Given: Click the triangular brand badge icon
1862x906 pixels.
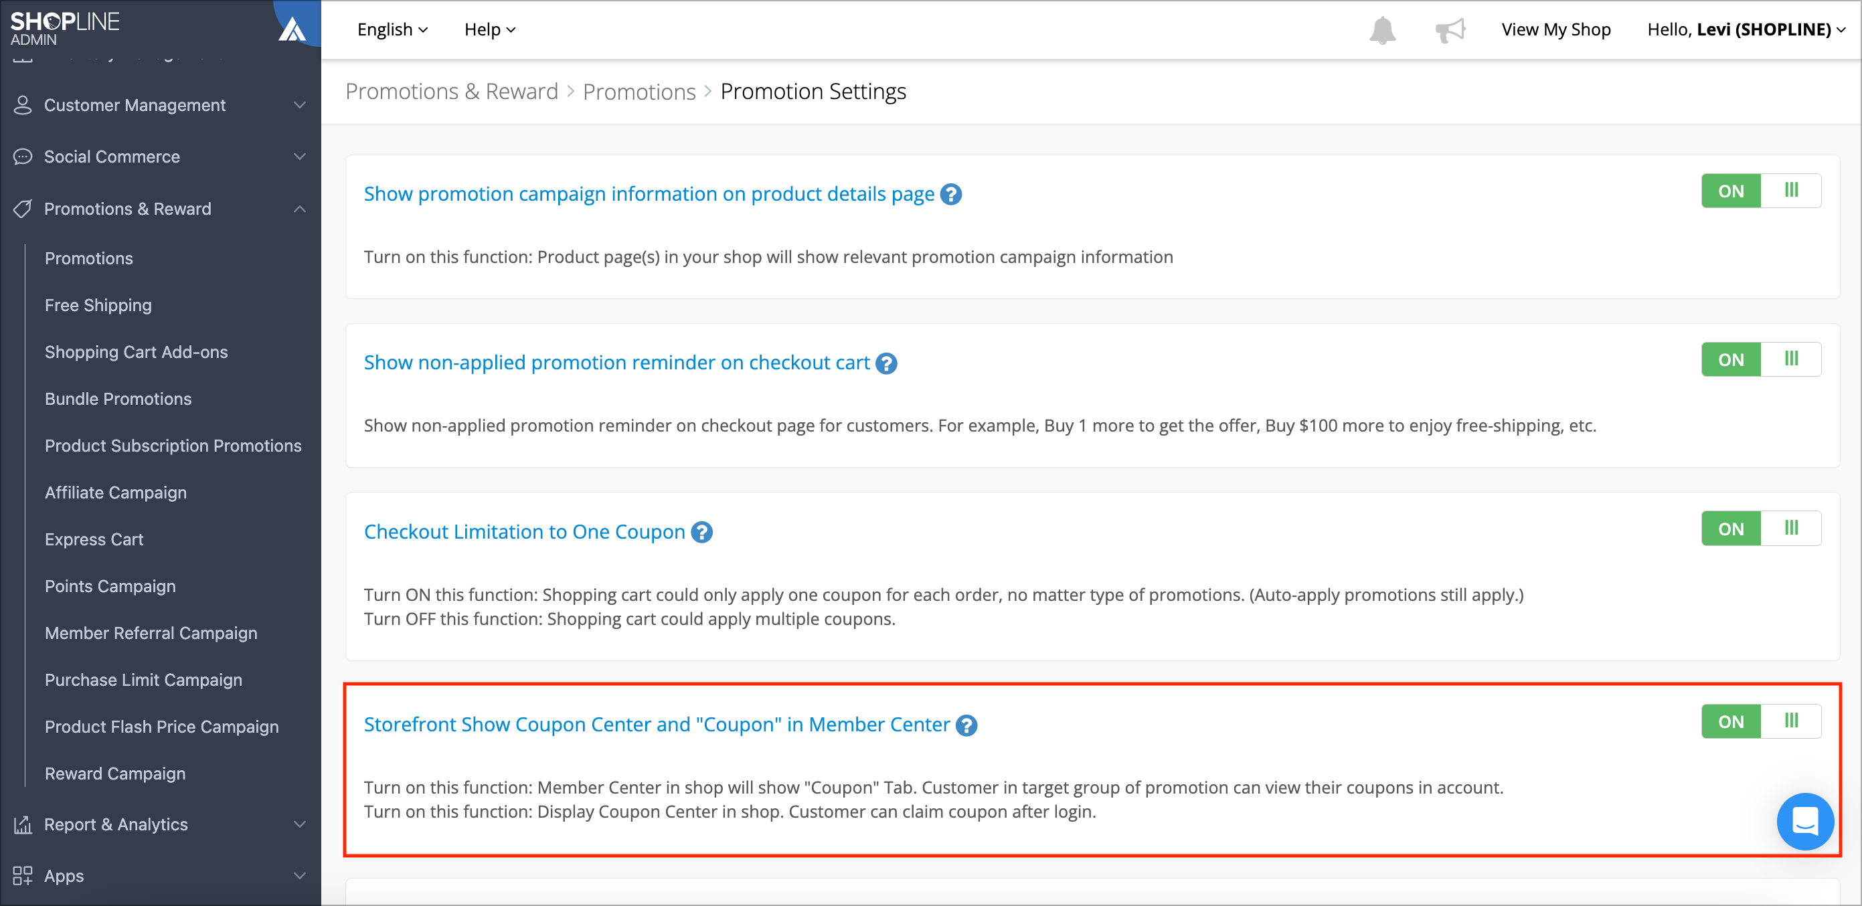Looking at the screenshot, I should (x=292, y=28).
